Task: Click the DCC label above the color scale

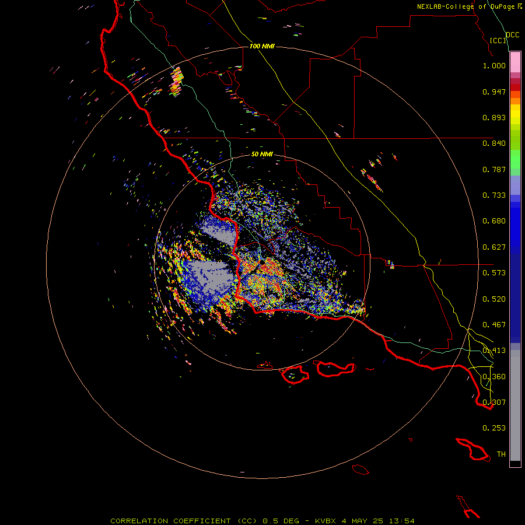Action: tap(512, 35)
